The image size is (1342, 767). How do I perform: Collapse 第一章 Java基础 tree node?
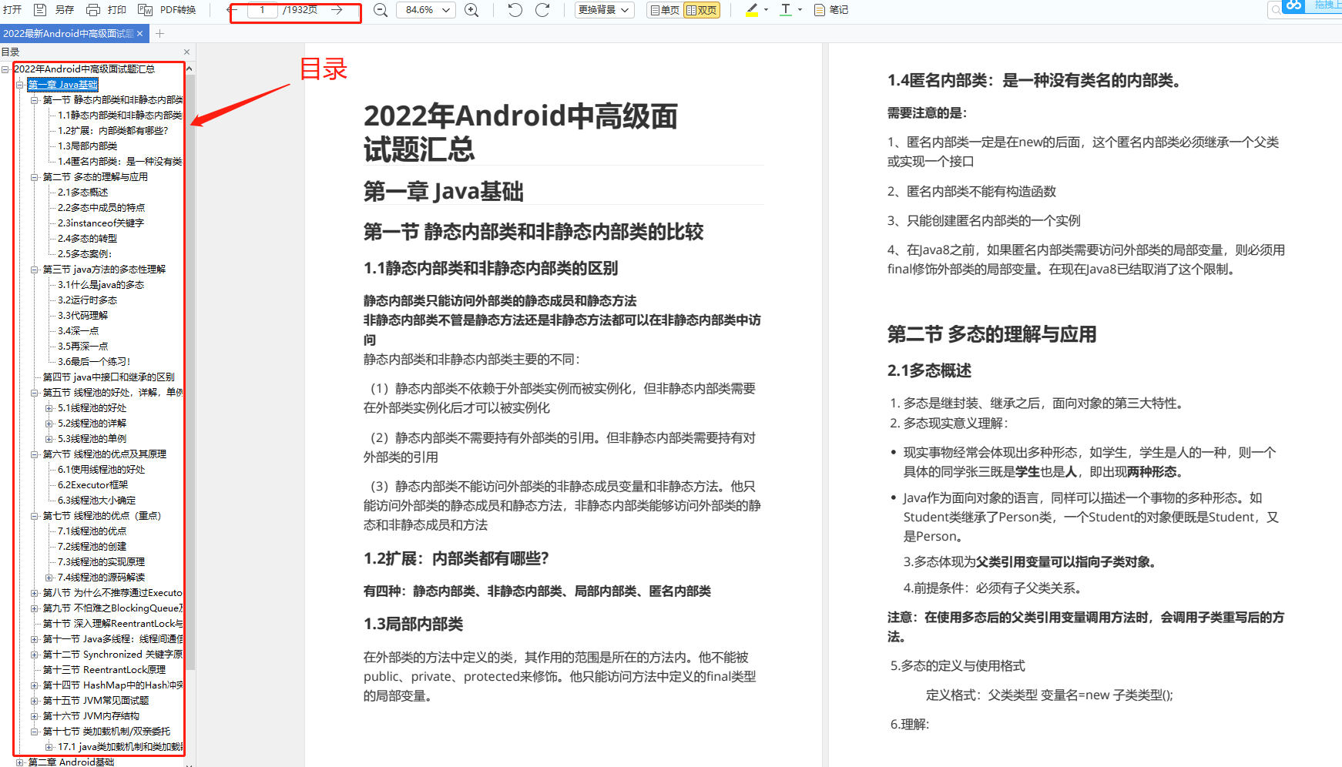(20, 85)
